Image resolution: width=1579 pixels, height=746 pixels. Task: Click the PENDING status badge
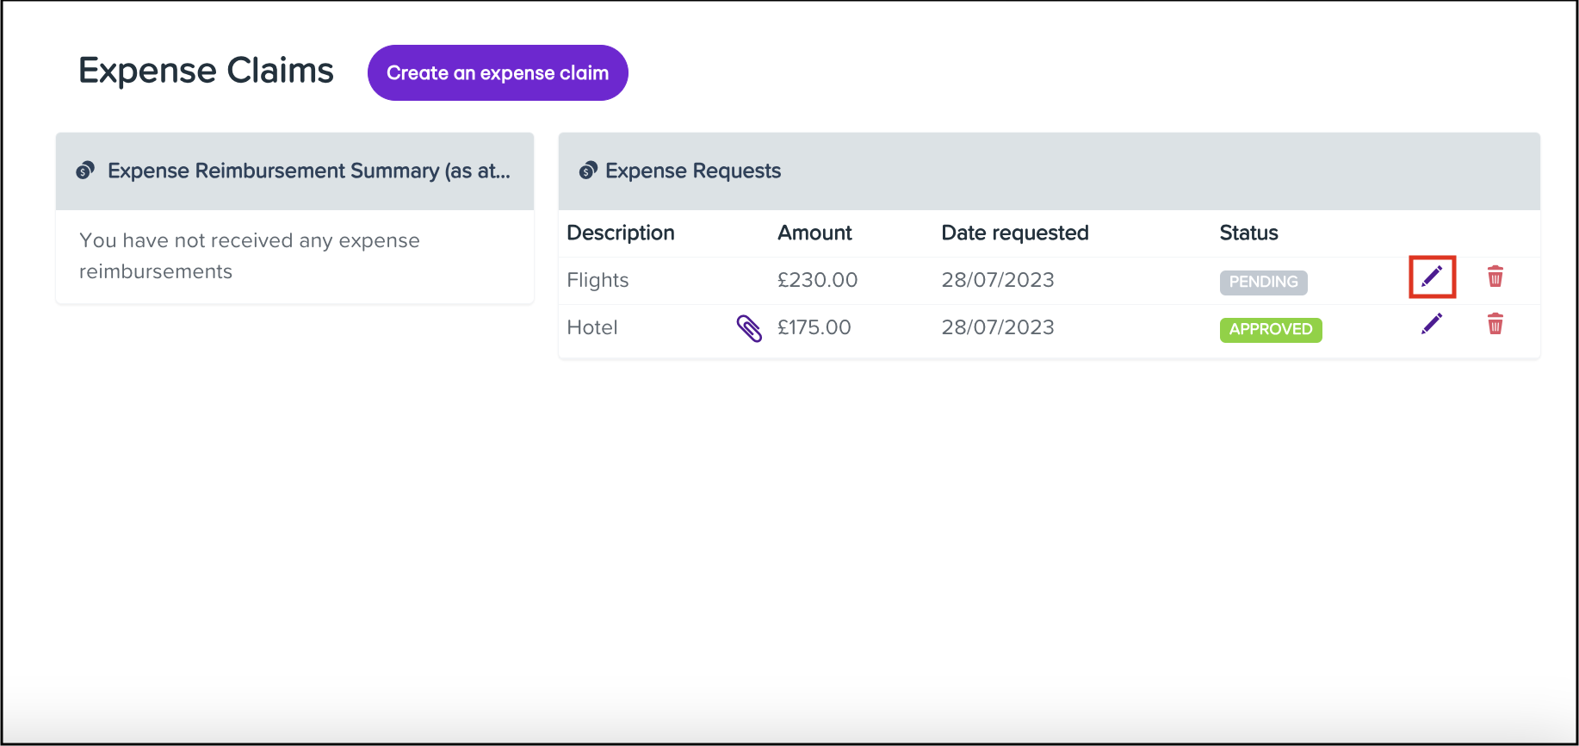coord(1263,282)
